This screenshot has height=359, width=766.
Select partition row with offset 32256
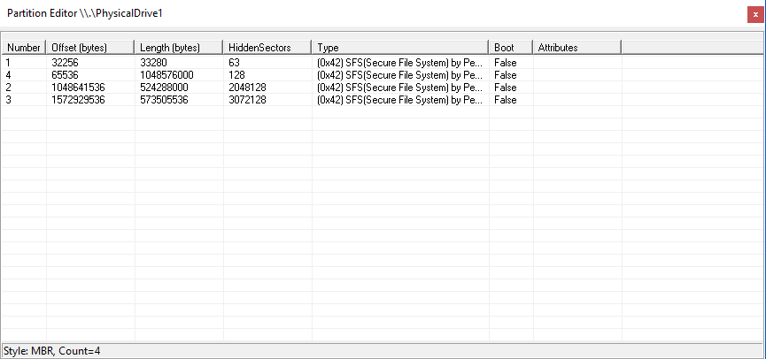click(383, 63)
